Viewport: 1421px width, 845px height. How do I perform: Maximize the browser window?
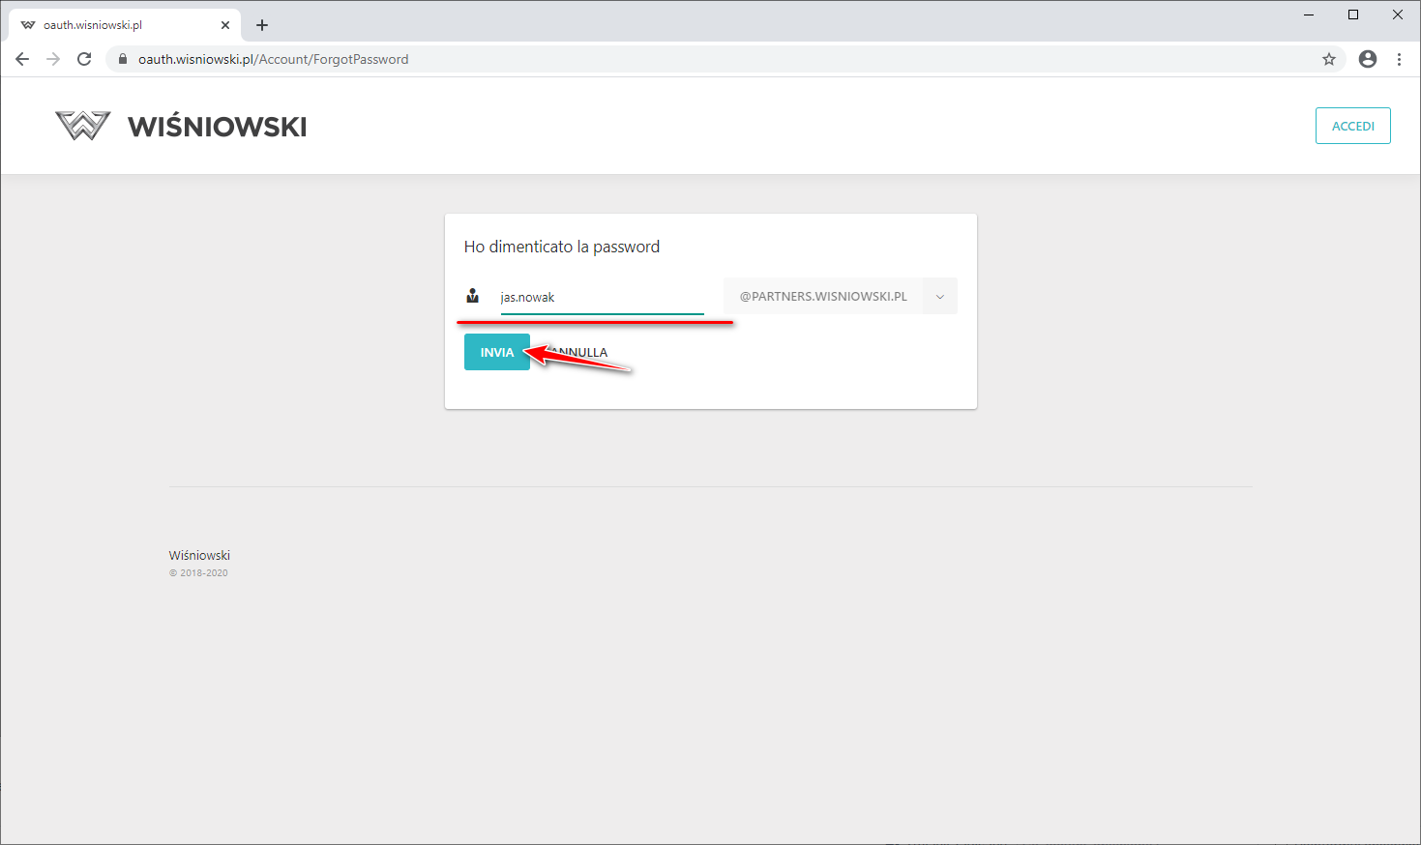[x=1353, y=15]
